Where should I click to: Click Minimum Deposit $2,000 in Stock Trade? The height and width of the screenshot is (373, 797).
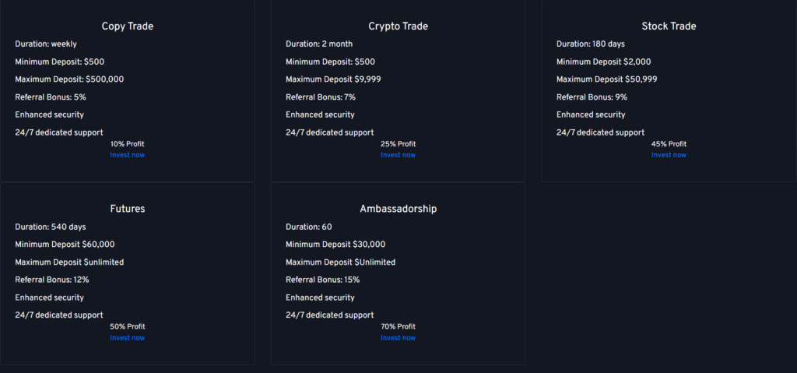[x=603, y=62]
